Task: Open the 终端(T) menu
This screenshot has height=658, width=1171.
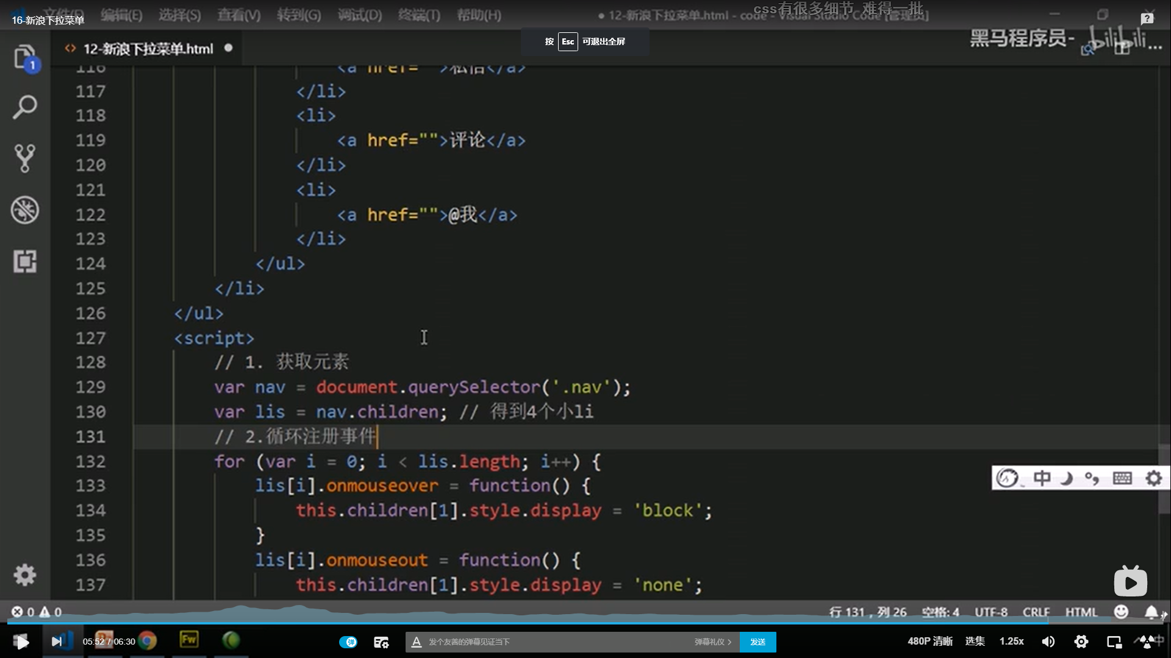Action: pyautogui.click(x=419, y=15)
